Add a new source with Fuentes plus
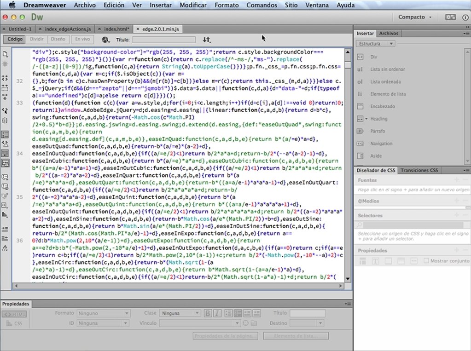471x351 pixels. click(457, 180)
